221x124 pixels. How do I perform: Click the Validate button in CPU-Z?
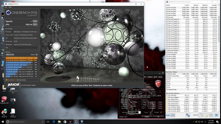tap(147, 117)
